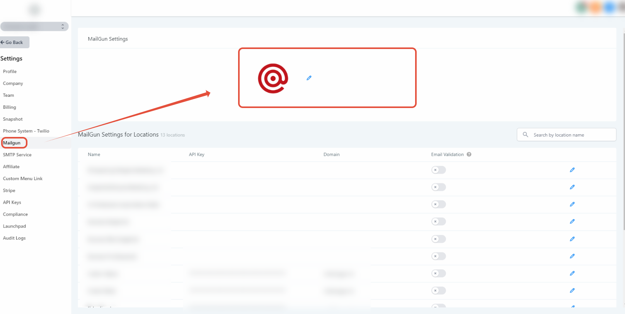Open the Team settings page
625x314 pixels.
pyautogui.click(x=9, y=95)
